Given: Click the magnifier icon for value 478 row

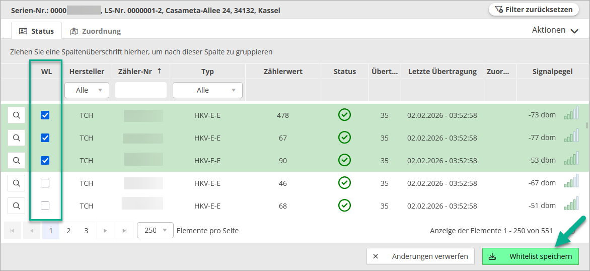Looking at the screenshot, I should (17, 115).
